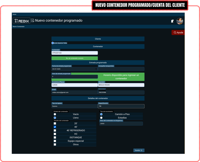Open the Tipo de ingreso dropdown
The width and height of the screenshot is (200, 162).
[x=74, y=106]
